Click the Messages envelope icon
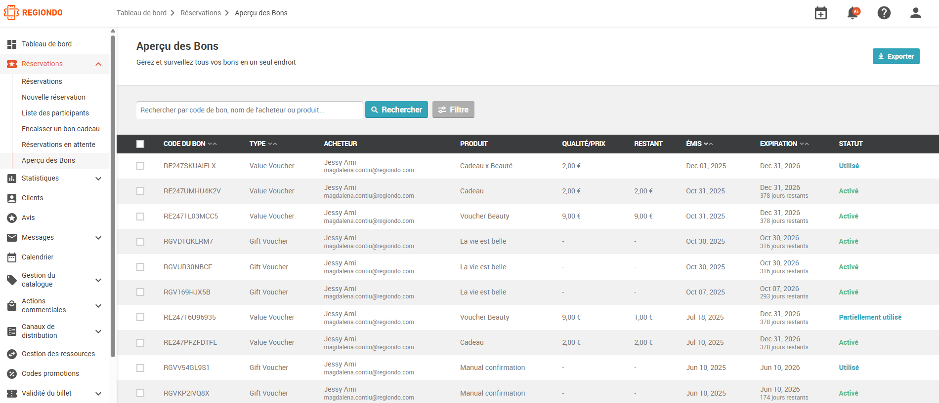Screen dimensions: 939x403 [12, 238]
